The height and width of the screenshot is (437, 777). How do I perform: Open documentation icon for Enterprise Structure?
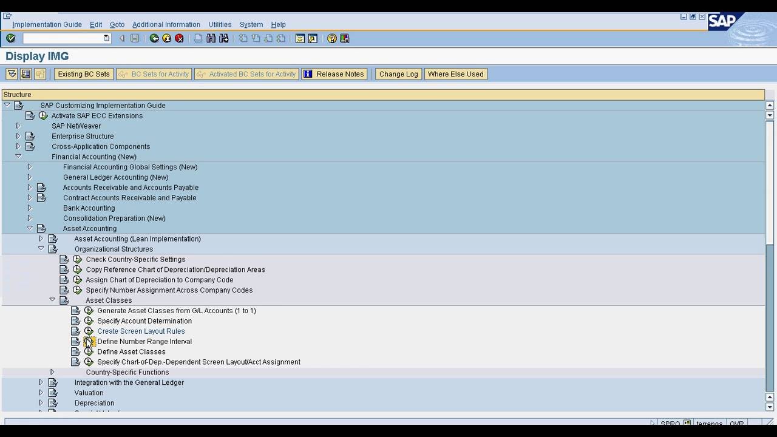[30, 137]
